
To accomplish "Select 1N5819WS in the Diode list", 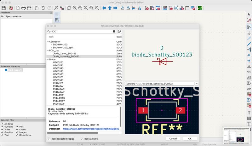I will click(59, 104).
